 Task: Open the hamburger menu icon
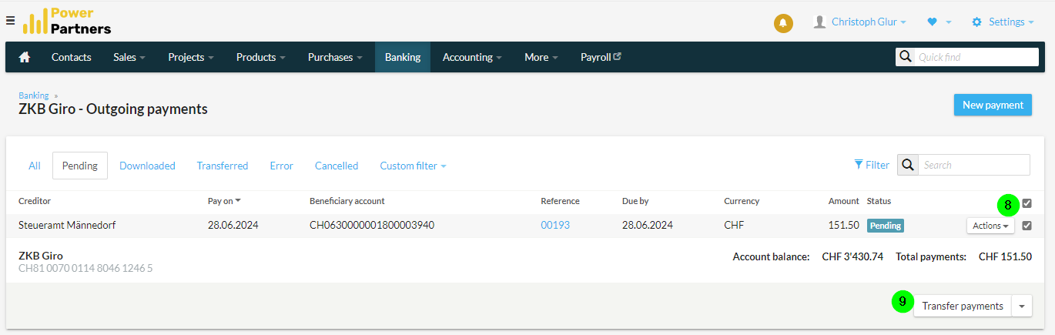click(x=11, y=20)
